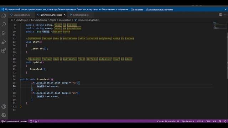The width and height of the screenshot is (228, 128).
Task: Close the restricted mode notification banner
Action: pos(226,9)
